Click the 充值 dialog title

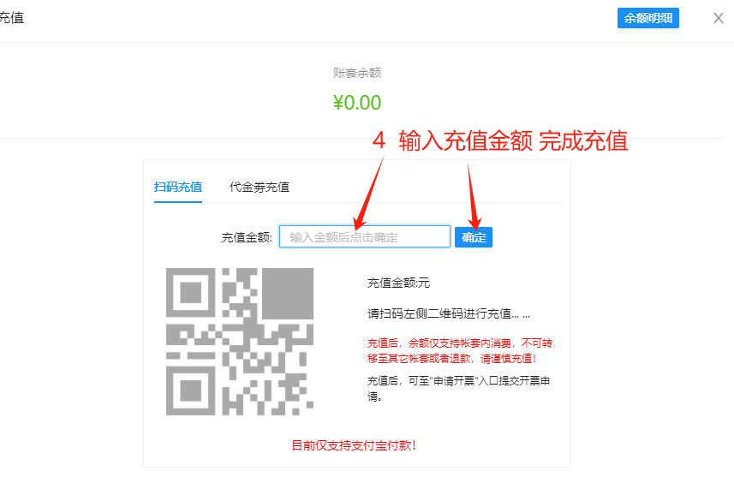(x=11, y=18)
